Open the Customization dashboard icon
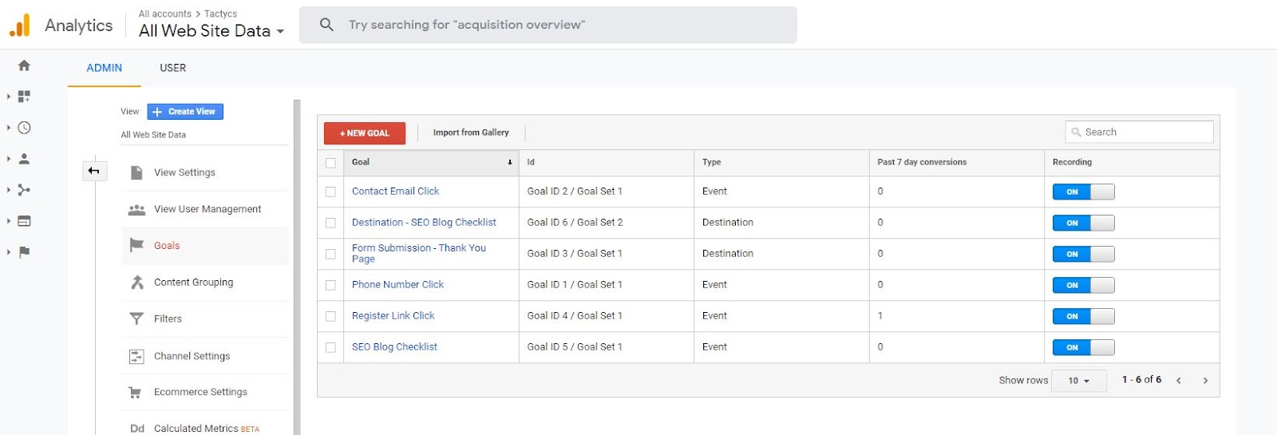 click(24, 97)
